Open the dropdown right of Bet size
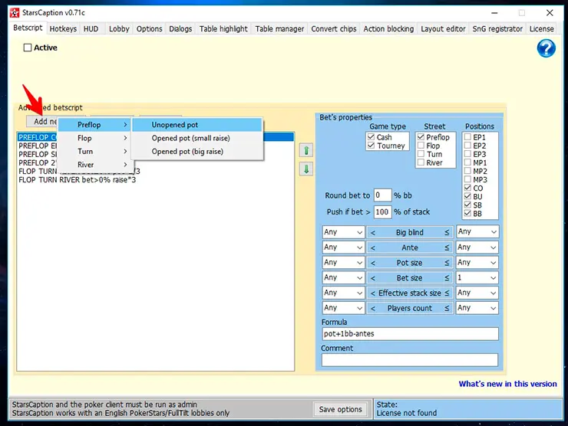 click(x=477, y=277)
